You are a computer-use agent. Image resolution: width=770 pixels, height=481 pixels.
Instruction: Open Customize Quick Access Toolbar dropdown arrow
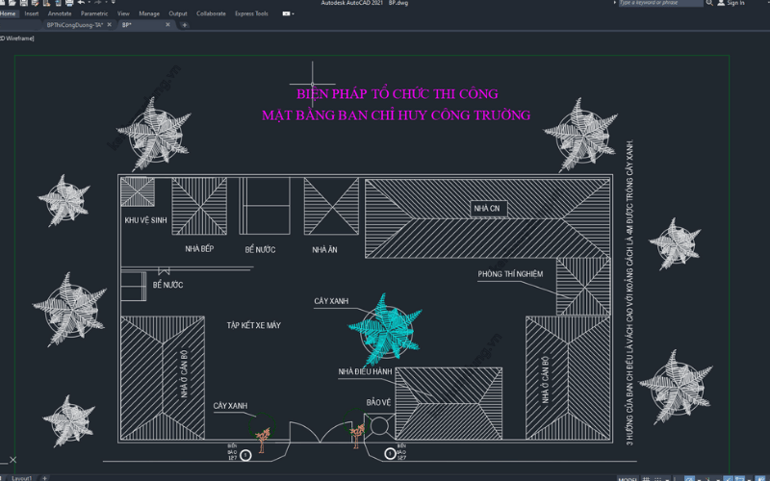(112, 3)
